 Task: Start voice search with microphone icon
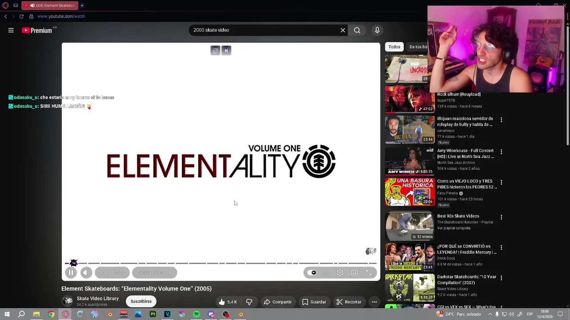click(x=377, y=30)
